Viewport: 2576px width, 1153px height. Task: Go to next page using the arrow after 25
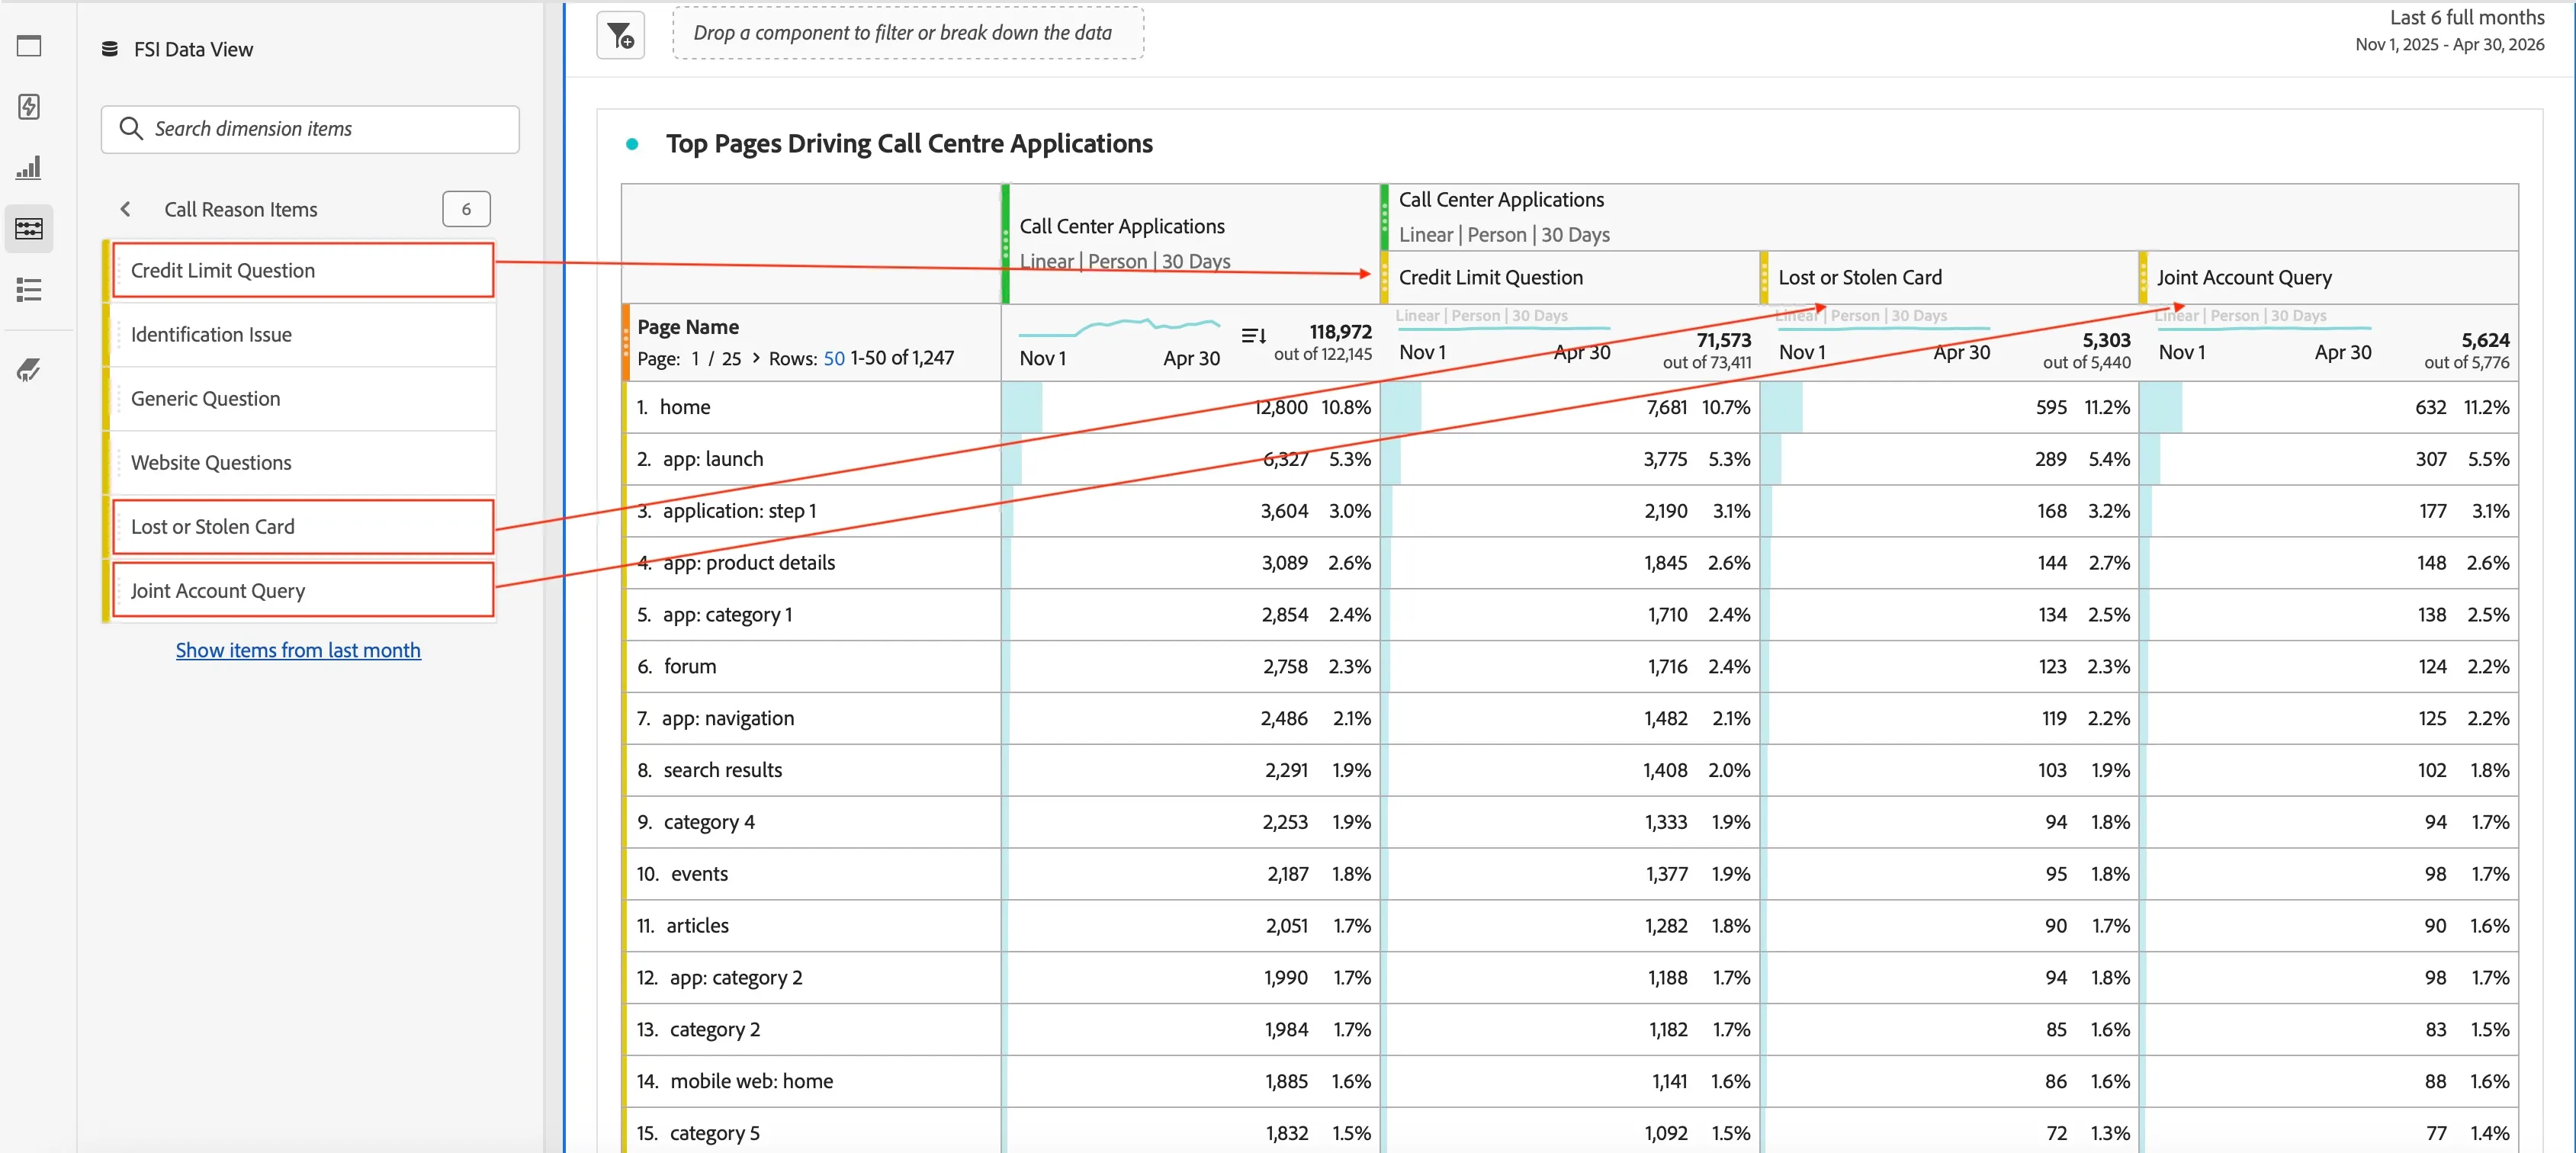[x=756, y=358]
